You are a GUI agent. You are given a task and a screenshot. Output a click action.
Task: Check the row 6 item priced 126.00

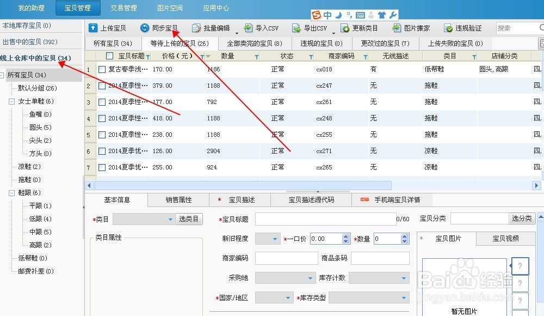pyautogui.click(x=102, y=151)
